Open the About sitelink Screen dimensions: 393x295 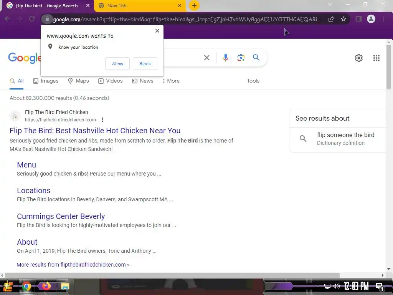(27, 242)
